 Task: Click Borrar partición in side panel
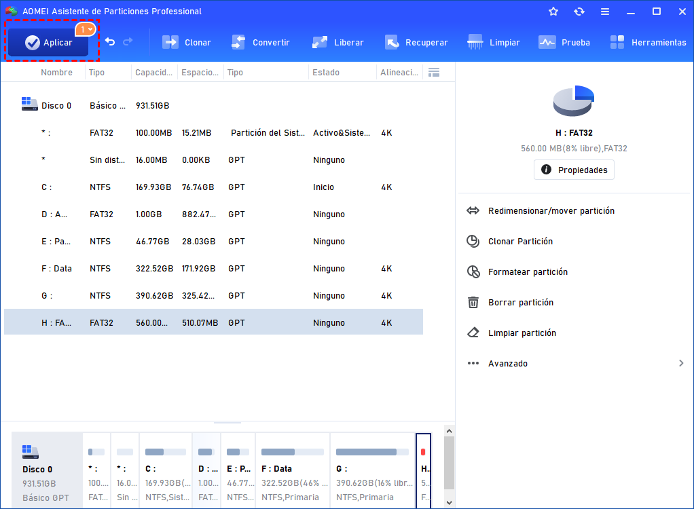pyautogui.click(x=520, y=303)
